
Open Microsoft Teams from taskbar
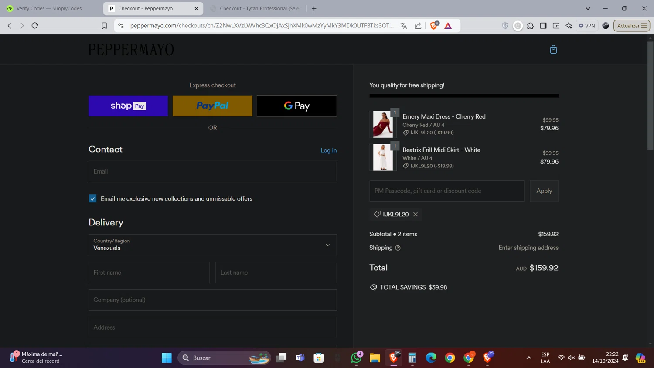[x=300, y=358]
